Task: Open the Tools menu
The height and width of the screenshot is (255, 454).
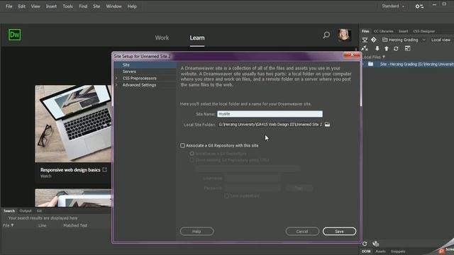Action: click(x=68, y=6)
